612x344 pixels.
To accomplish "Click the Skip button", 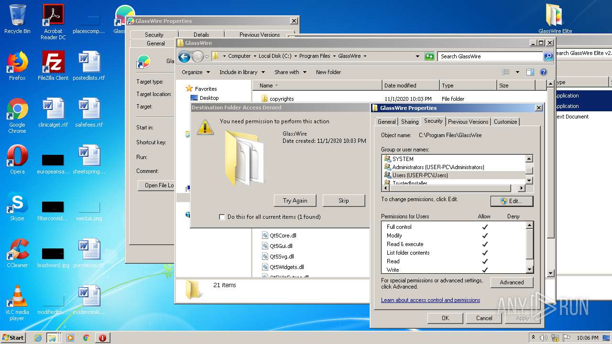I will (x=344, y=201).
